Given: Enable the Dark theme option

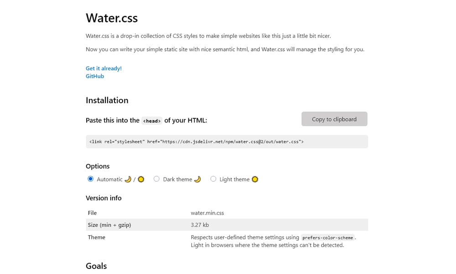Looking at the screenshot, I should (x=156, y=179).
